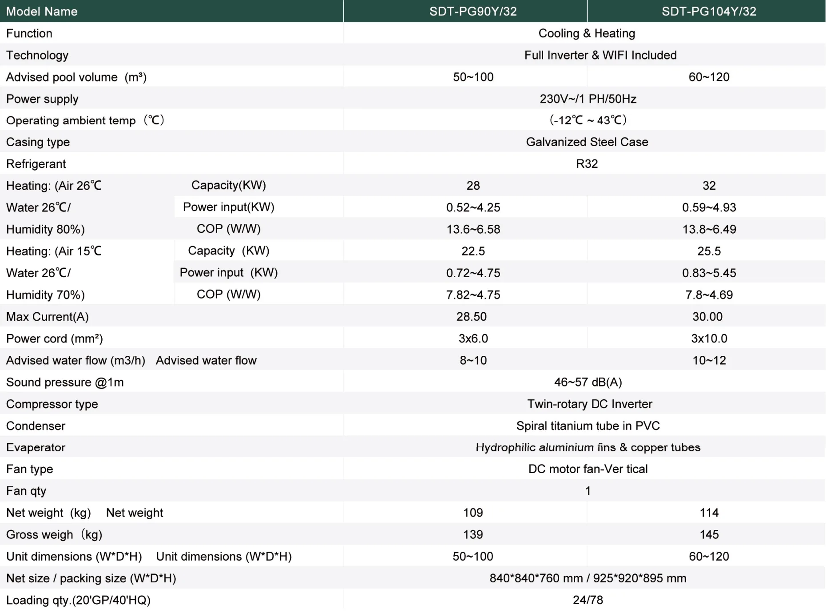Select water flow value 10~12

[x=709, y=360]
